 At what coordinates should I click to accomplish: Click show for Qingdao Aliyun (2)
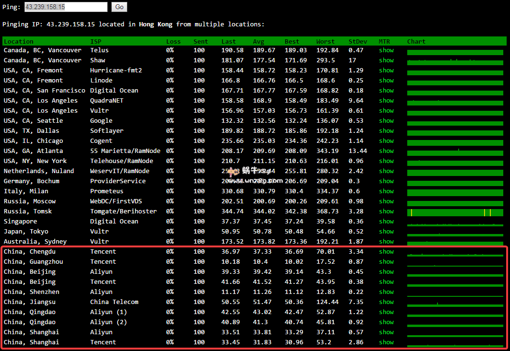click(386, 322)
